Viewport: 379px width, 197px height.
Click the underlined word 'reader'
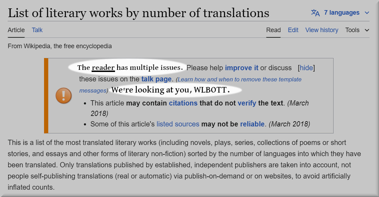pos(103,67)
